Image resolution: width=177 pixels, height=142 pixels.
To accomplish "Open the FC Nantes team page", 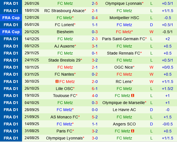I will click(x=64, y=74).
